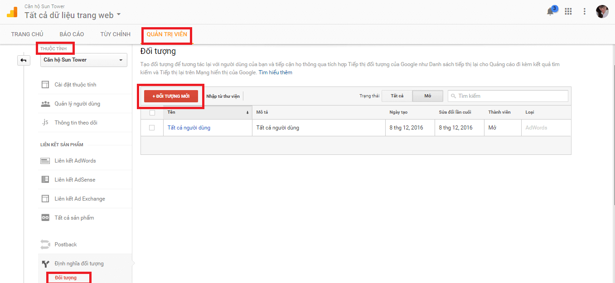Click the Cài đặt thuộc tính icon
The image size is (615, 283).
click(45, 85)
